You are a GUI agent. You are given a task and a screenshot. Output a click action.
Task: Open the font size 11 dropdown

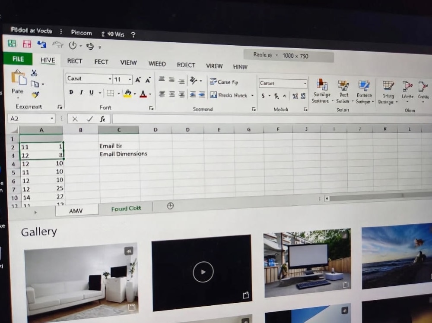pyautogui.click(x=130, y=80)
